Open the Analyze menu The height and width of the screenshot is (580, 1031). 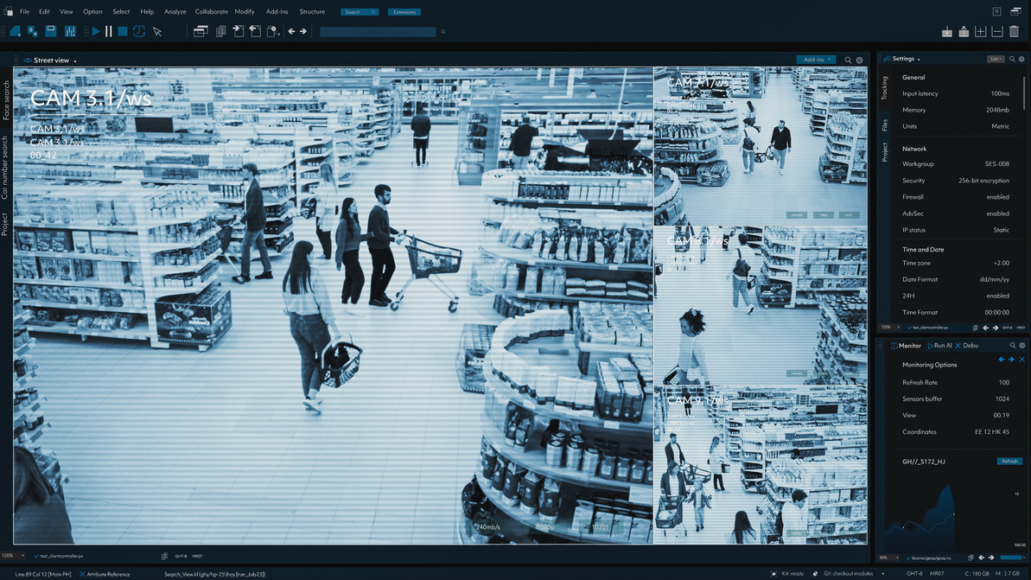tap(175, 11)
